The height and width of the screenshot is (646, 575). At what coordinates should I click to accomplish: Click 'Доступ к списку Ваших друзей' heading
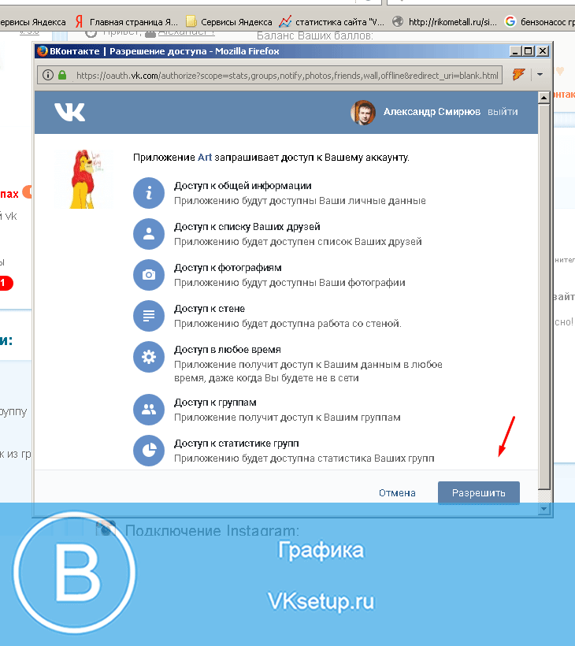pyautogui.click(x=247, y=227)
